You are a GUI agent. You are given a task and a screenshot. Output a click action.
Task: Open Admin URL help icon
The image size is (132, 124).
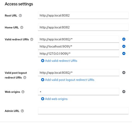click(x=22, y=111)
